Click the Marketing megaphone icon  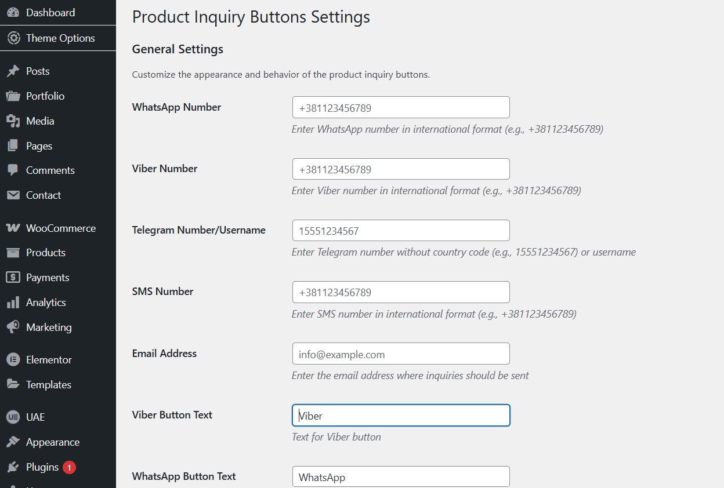tap(13, 327)
